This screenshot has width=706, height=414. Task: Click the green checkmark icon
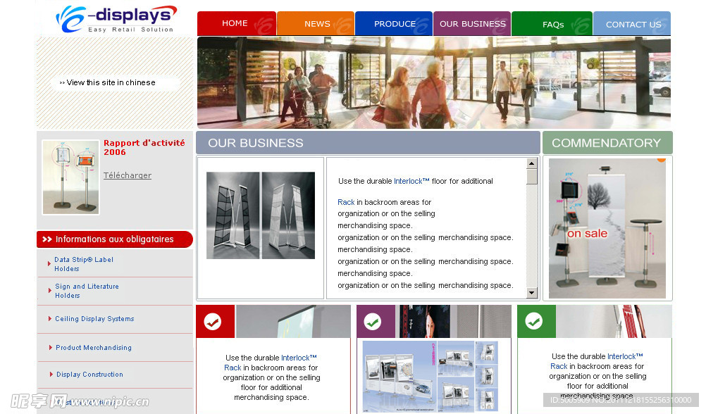tap(534, 321)
